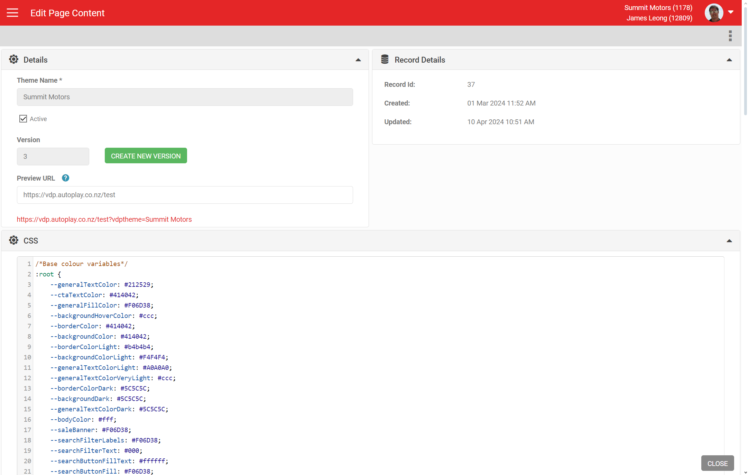Click the --backgroundHoverColor code line
Image resolution: width=749 pixels, height=475 pixels.
(x=104, y=316)
